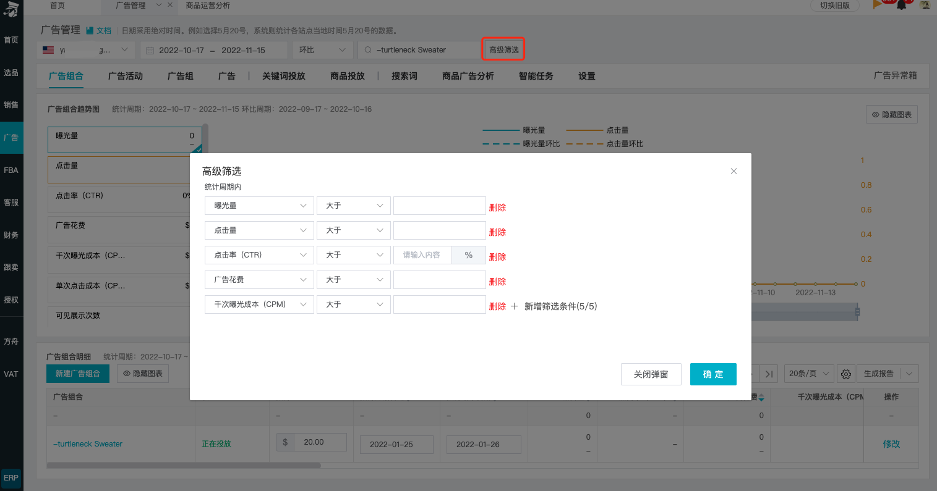The height and width of the screenshot is (491, 937).
Task: Click the 关闭弹窗 button
Action: (651, 374)
